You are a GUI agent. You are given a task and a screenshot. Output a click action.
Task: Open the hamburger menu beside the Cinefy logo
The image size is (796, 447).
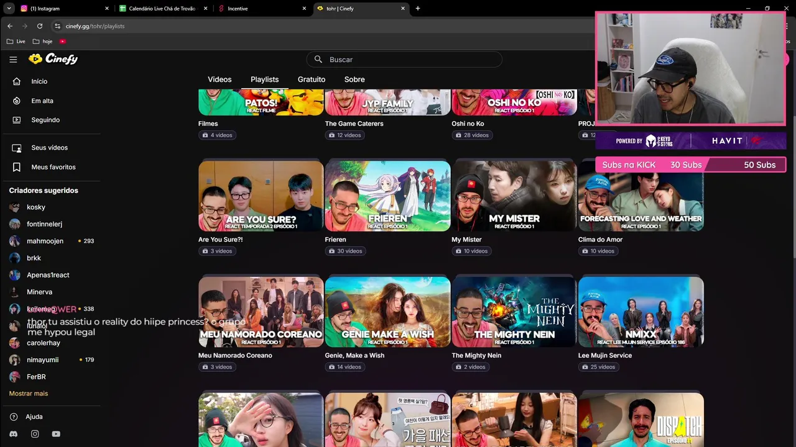point(13,60)
